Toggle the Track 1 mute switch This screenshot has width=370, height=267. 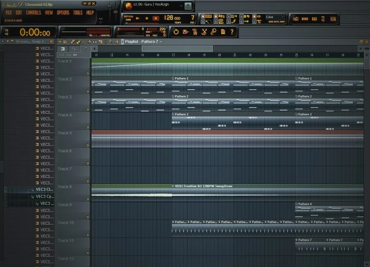[87, 74]
